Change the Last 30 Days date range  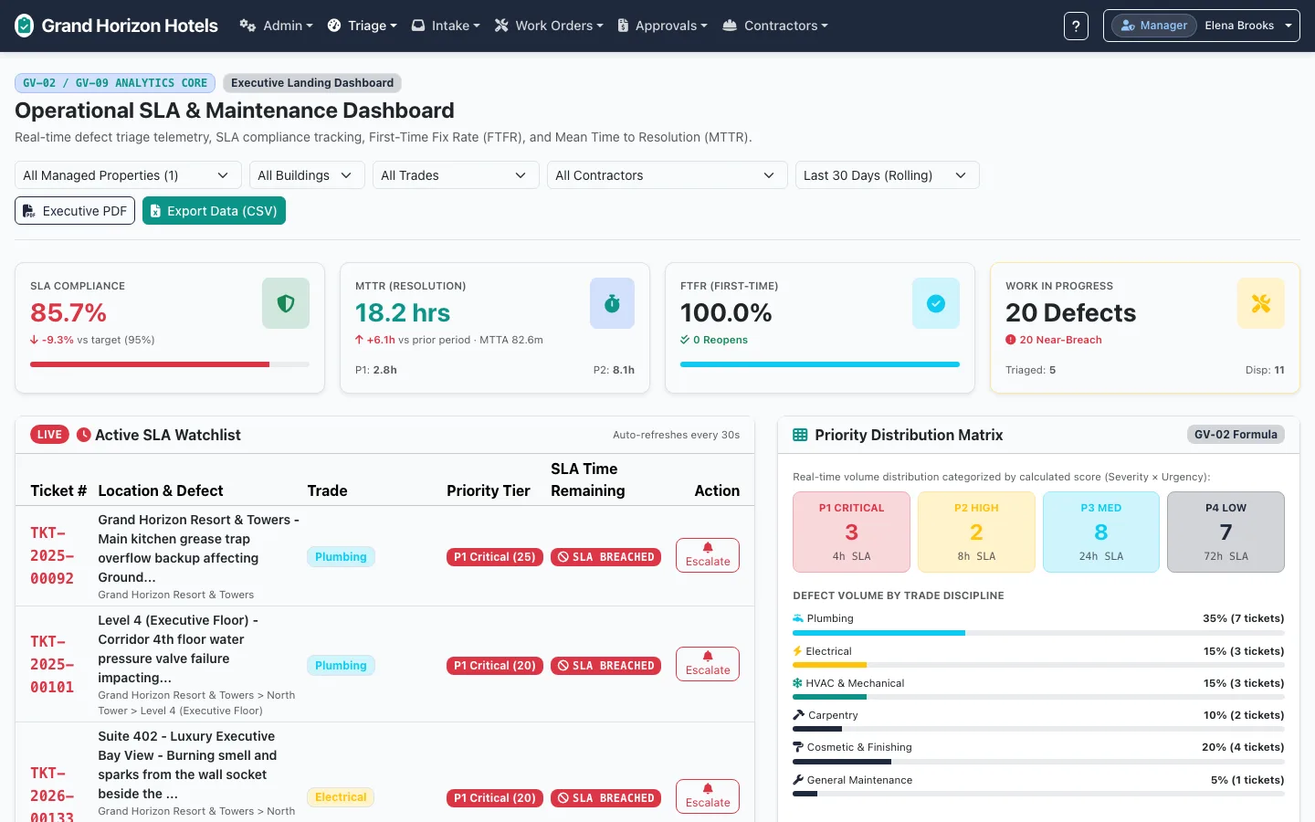tap(888, 175)
